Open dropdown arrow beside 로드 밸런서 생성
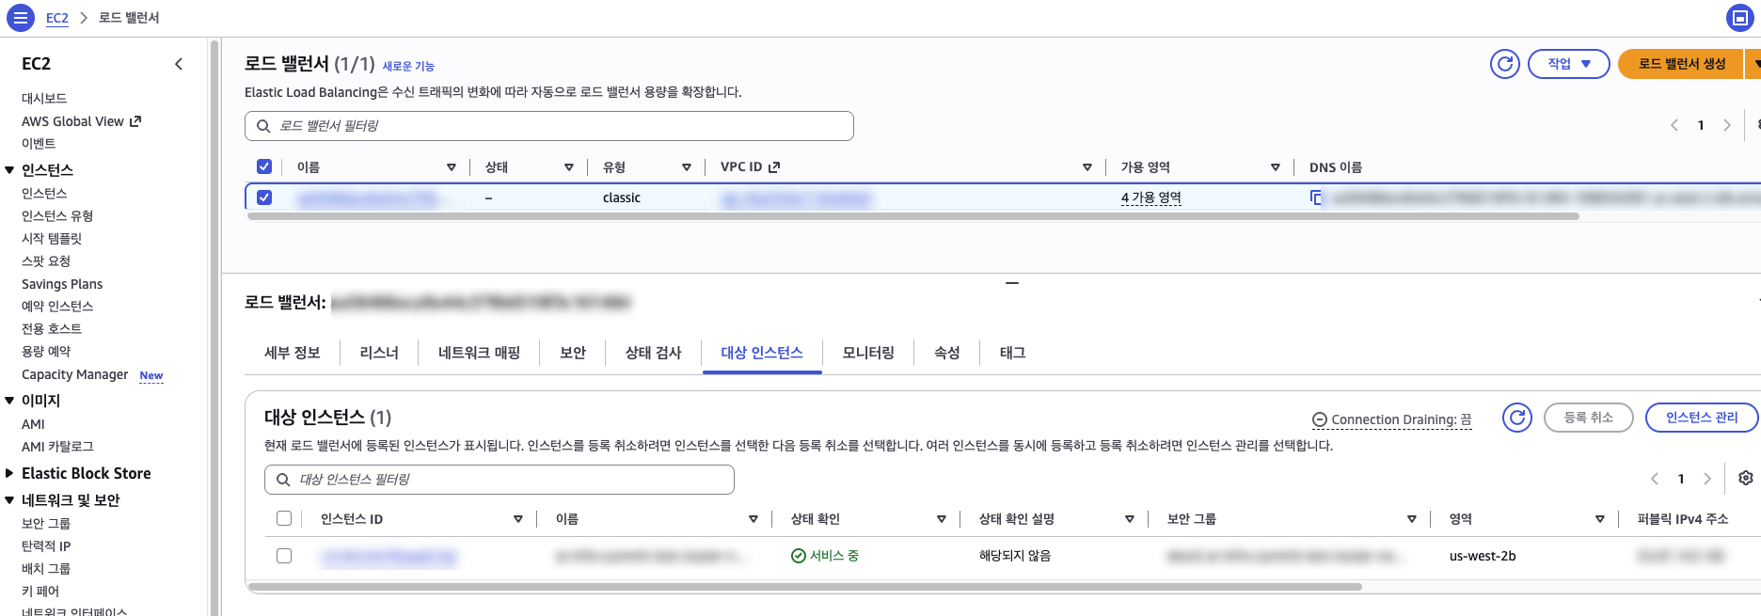This screenshot has width=1761, height=616. [1754, 64]
